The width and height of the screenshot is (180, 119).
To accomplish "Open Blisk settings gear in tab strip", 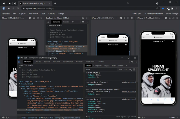I will click(4, 3).
